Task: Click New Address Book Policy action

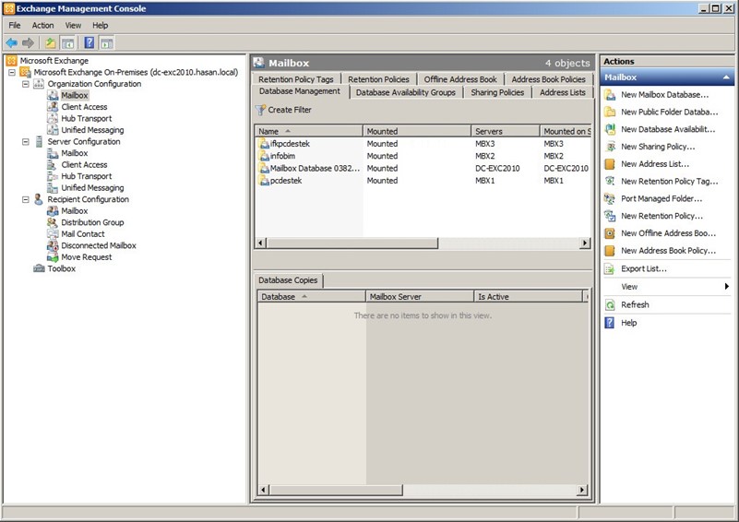Action: tap(668, 251)
